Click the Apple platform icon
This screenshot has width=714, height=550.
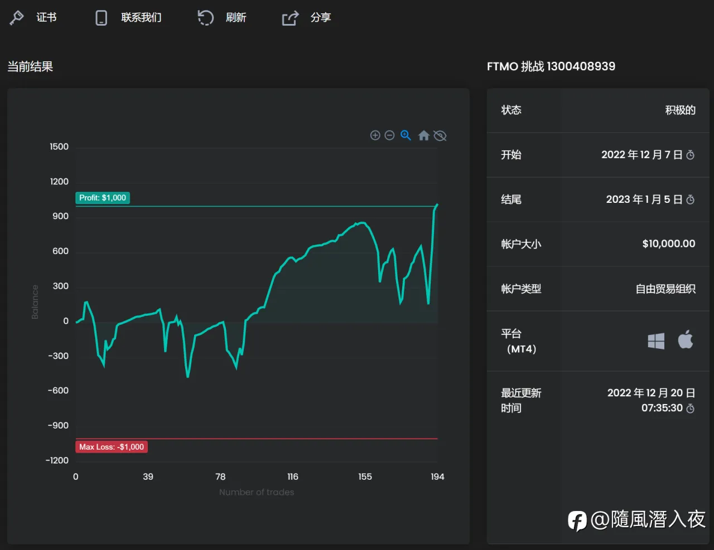686,339
